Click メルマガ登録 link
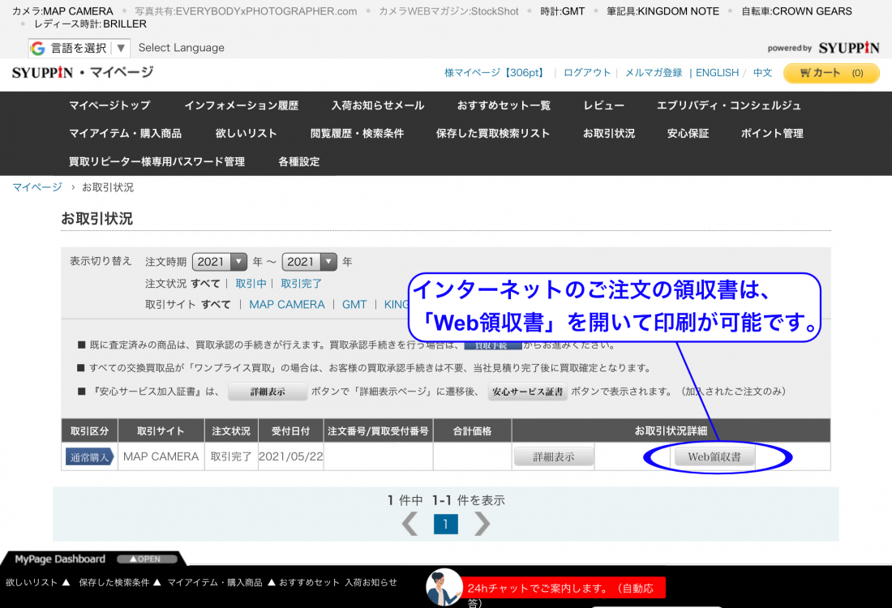This screenshot has width=892, height=608. tap(654, 73)
